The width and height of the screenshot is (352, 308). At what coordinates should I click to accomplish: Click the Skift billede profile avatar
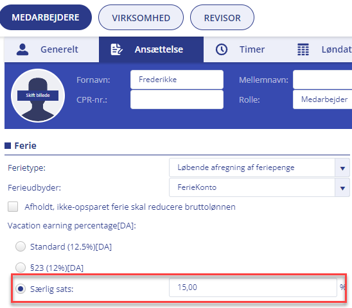[x=38, y=96]
